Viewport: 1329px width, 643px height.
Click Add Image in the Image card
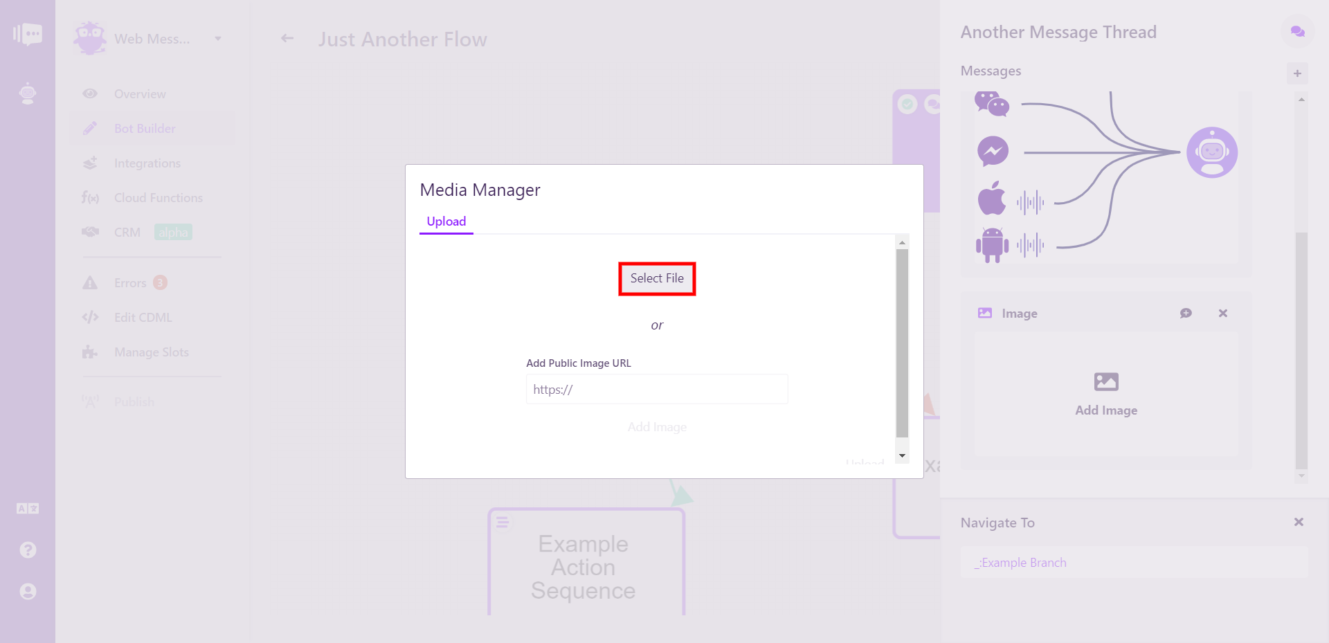pyautogui.click(x=1106, y=395)
